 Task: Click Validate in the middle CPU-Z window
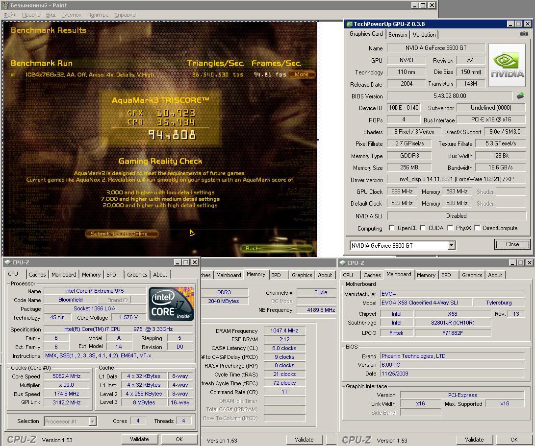click(304, 440)
